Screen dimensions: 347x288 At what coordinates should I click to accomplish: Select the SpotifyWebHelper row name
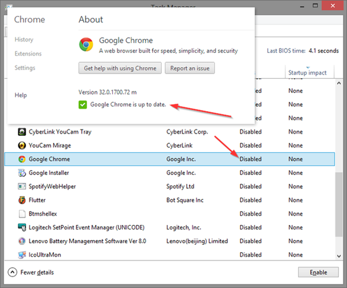(52, 187)
